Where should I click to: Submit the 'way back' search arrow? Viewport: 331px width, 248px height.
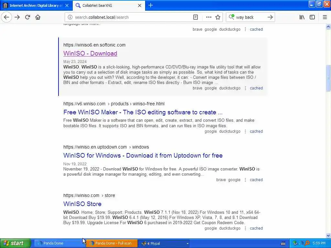[270, 17]
